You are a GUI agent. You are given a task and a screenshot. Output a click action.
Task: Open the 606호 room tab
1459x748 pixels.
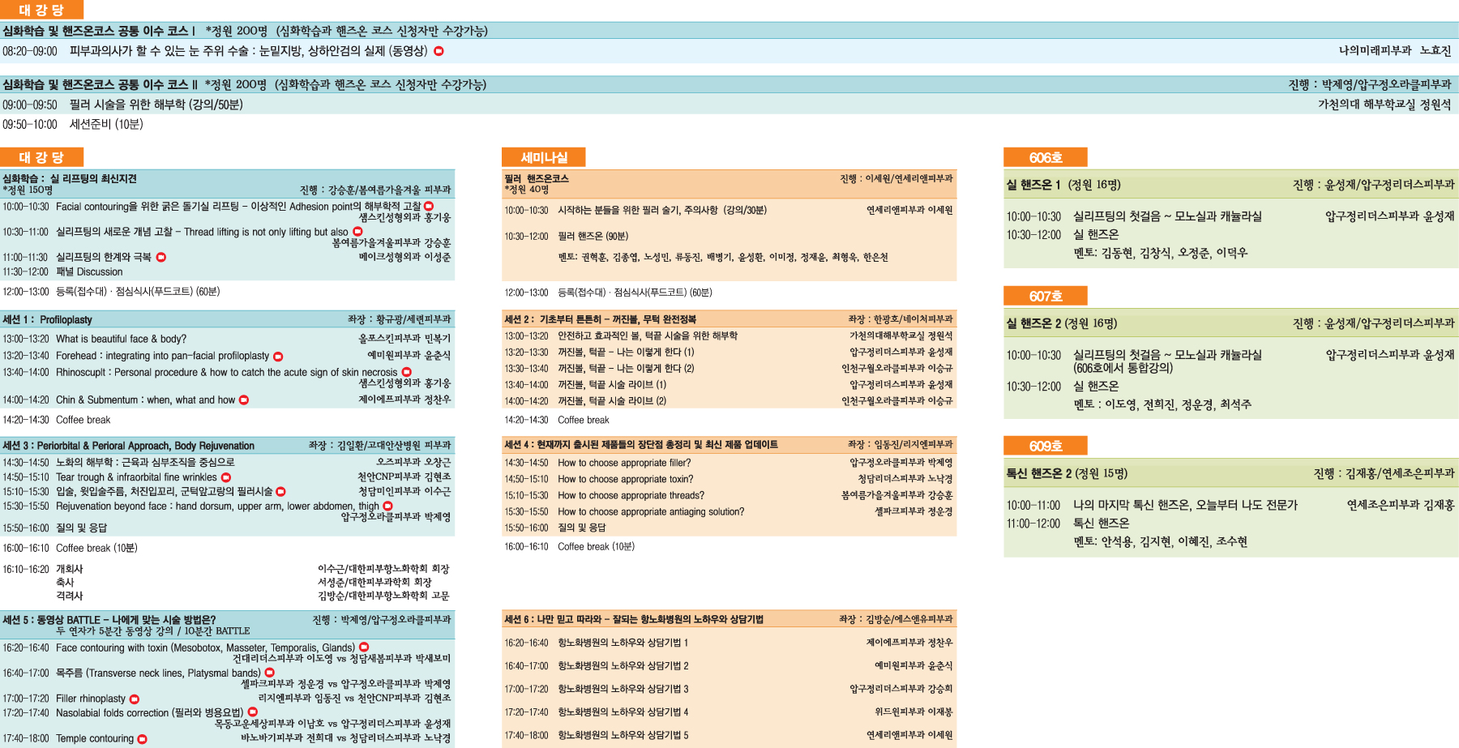(1045, 157)
